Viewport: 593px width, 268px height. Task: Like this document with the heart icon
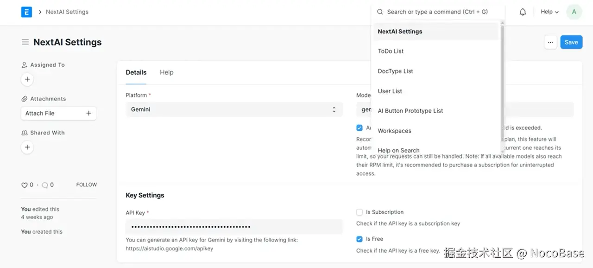pyautogui.click(x=25, y=185)
